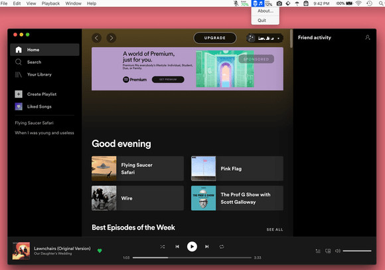Open the clipboard icon in menu bar
385x270 pixels.
coord(306,3)
